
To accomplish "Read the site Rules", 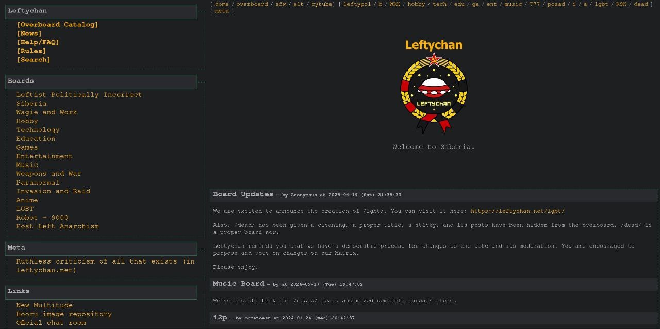I will click(x=31, y=51).
